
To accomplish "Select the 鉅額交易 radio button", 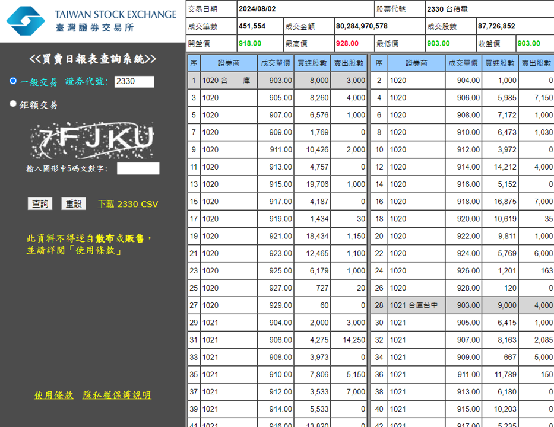I will click(13, 104).
